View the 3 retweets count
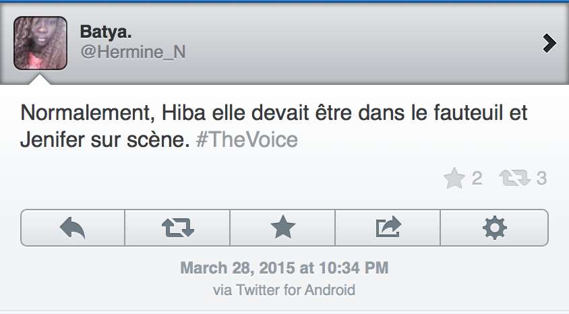 (x=541, y=179)
